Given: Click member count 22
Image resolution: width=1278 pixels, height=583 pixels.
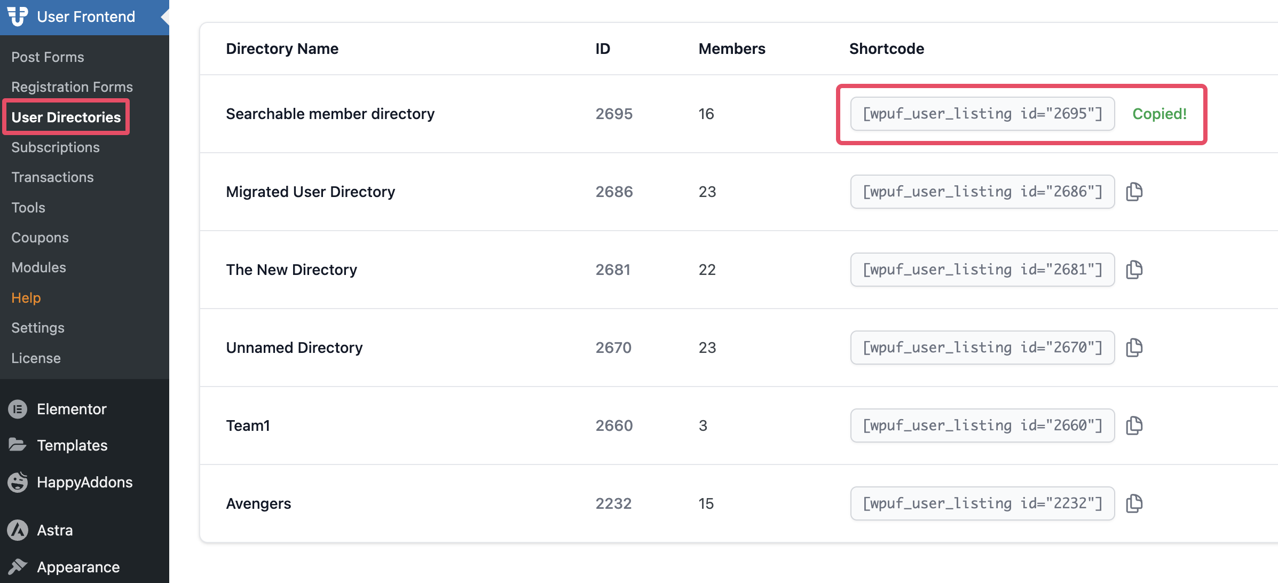Looking at the screenshot, I should 707,270.
